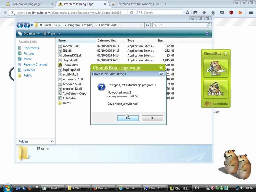Go to Firefox home page
The width and height of the screenshot is (256, 192).
pyautogui.click(x=213, y=12)
